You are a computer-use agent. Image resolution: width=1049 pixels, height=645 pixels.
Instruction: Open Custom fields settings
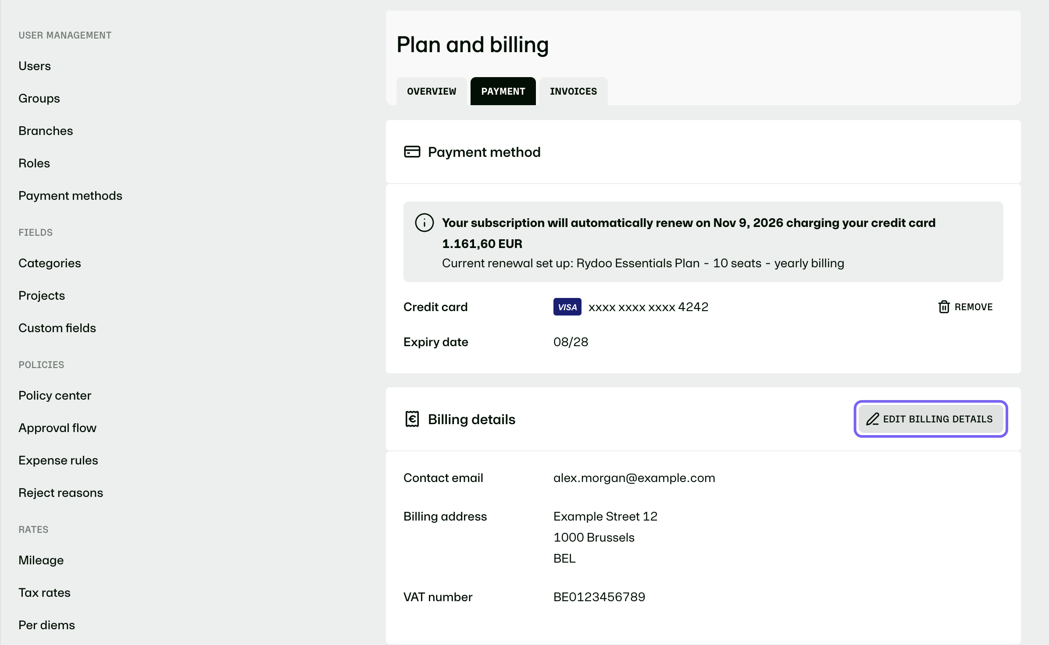[57, 328]
